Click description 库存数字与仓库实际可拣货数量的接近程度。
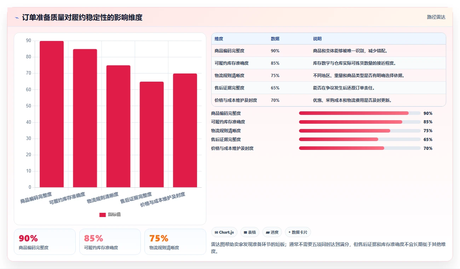The width and height of the screenshot is (460, 269). tap(354, 63)
